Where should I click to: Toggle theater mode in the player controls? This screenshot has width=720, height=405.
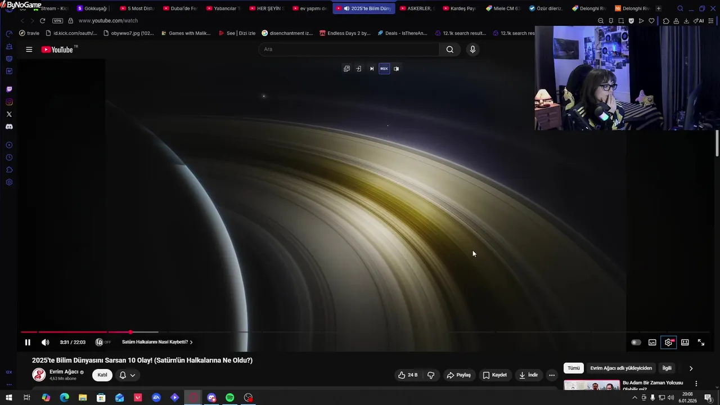click(685, 342)
